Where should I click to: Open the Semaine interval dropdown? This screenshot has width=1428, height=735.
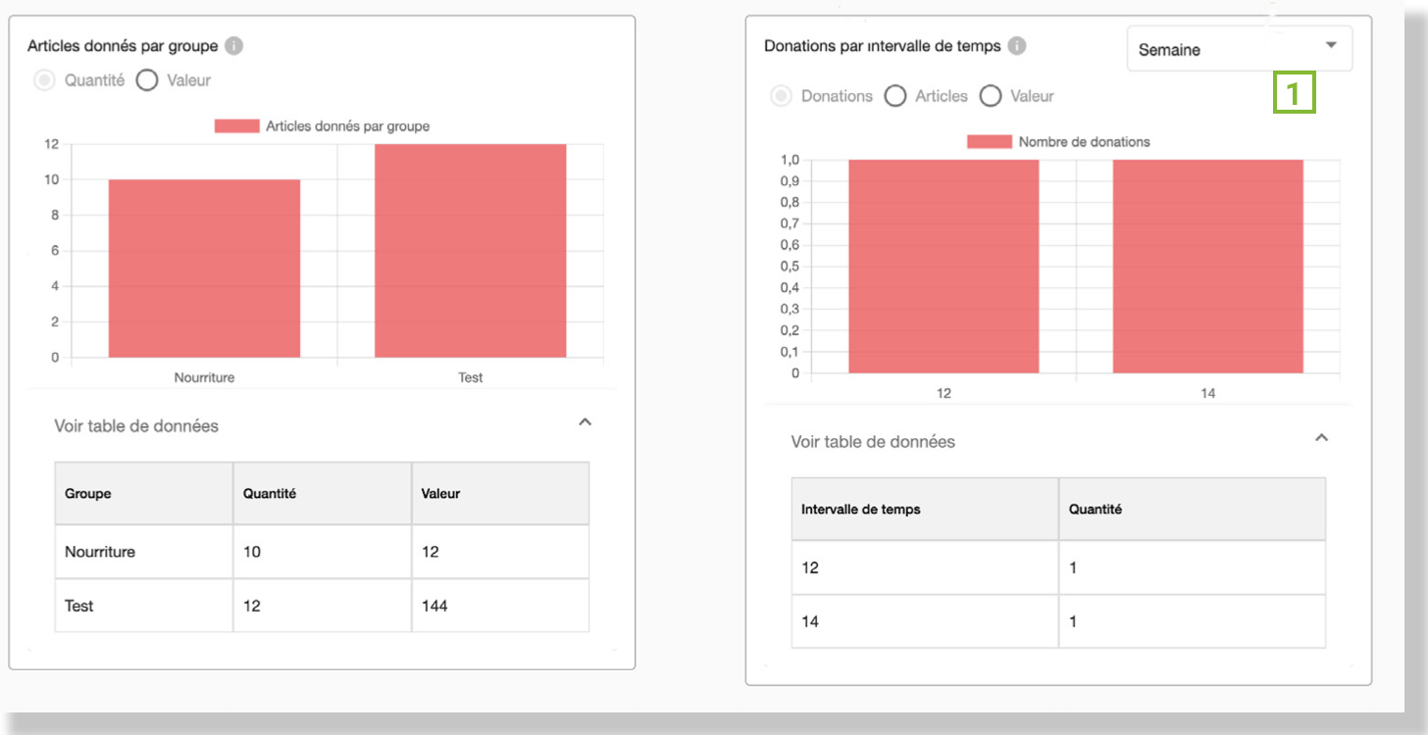pos(1239,49)
